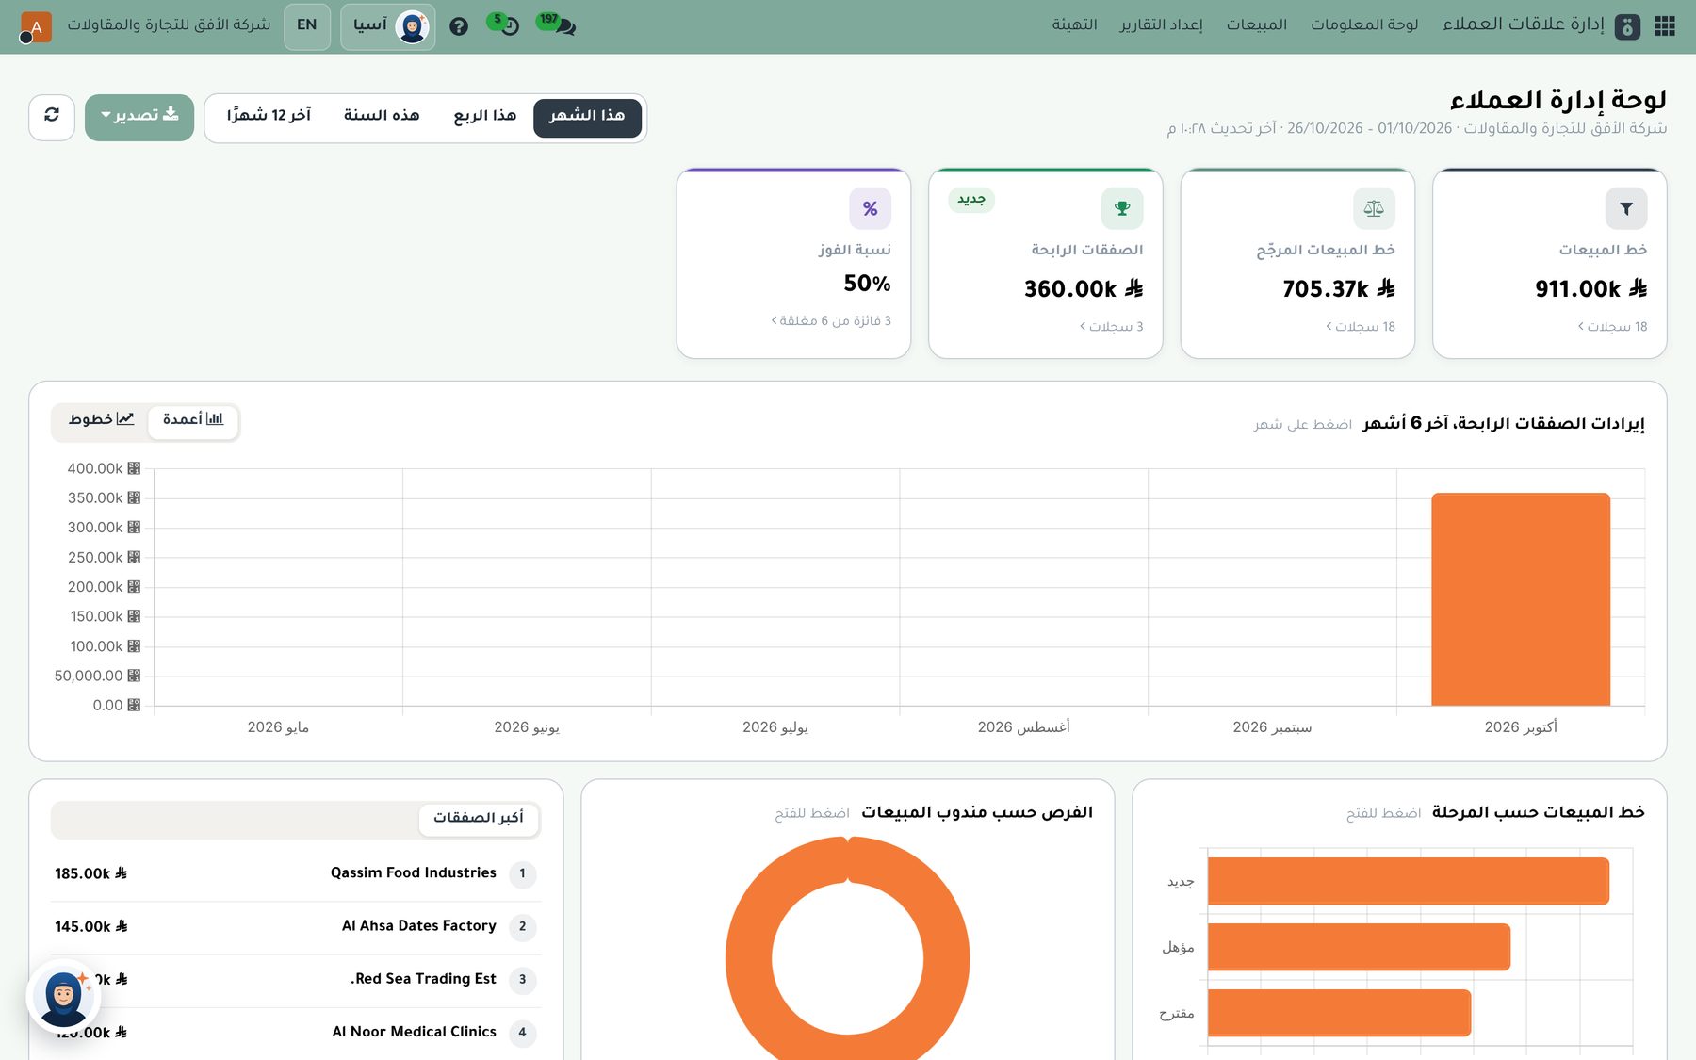This screenshot has height=1060, width=1696.
Task: Open 3 فائزة من 6 مغلقة link
Action: click(831, 321)
